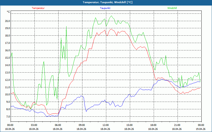Select the 03:00 time axis label

tap(34, 125)
